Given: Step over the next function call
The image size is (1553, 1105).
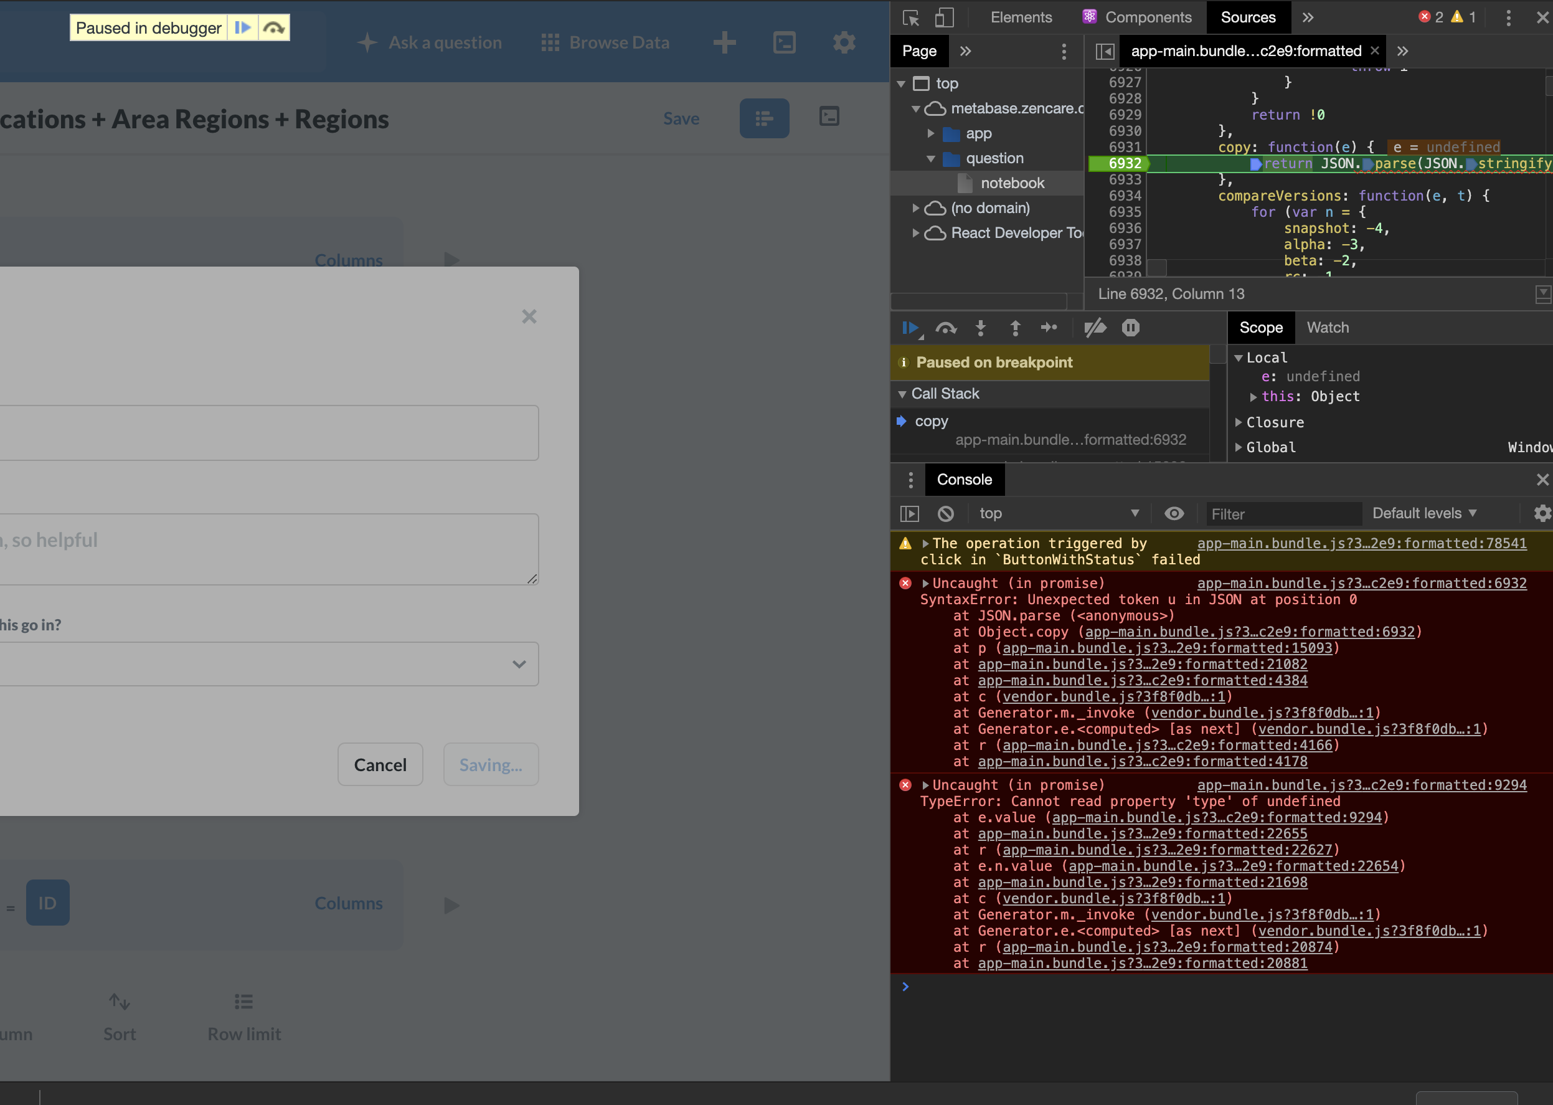Looking at the screenshot, I should (946, 327).
